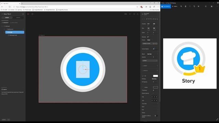Toggle the Stroke checkbox

click(x=143, y=87)
